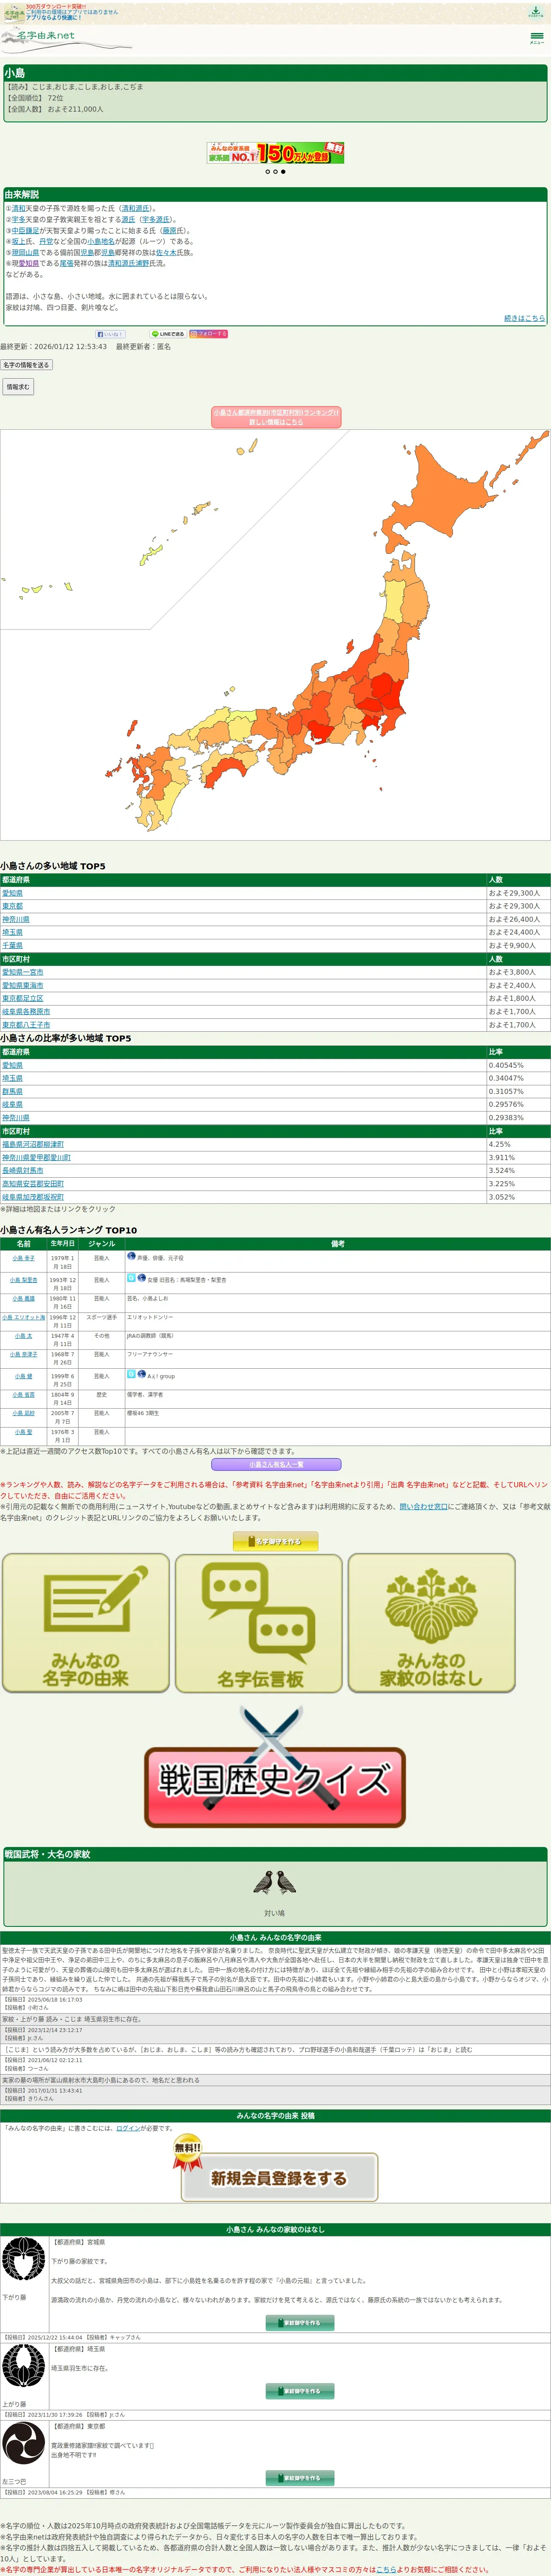551x2576 pixels.
Task: Click the 名字の情報を送る button
Action: [x=26, y=365]
